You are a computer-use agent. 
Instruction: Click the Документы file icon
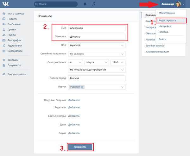tap(4, 65)
